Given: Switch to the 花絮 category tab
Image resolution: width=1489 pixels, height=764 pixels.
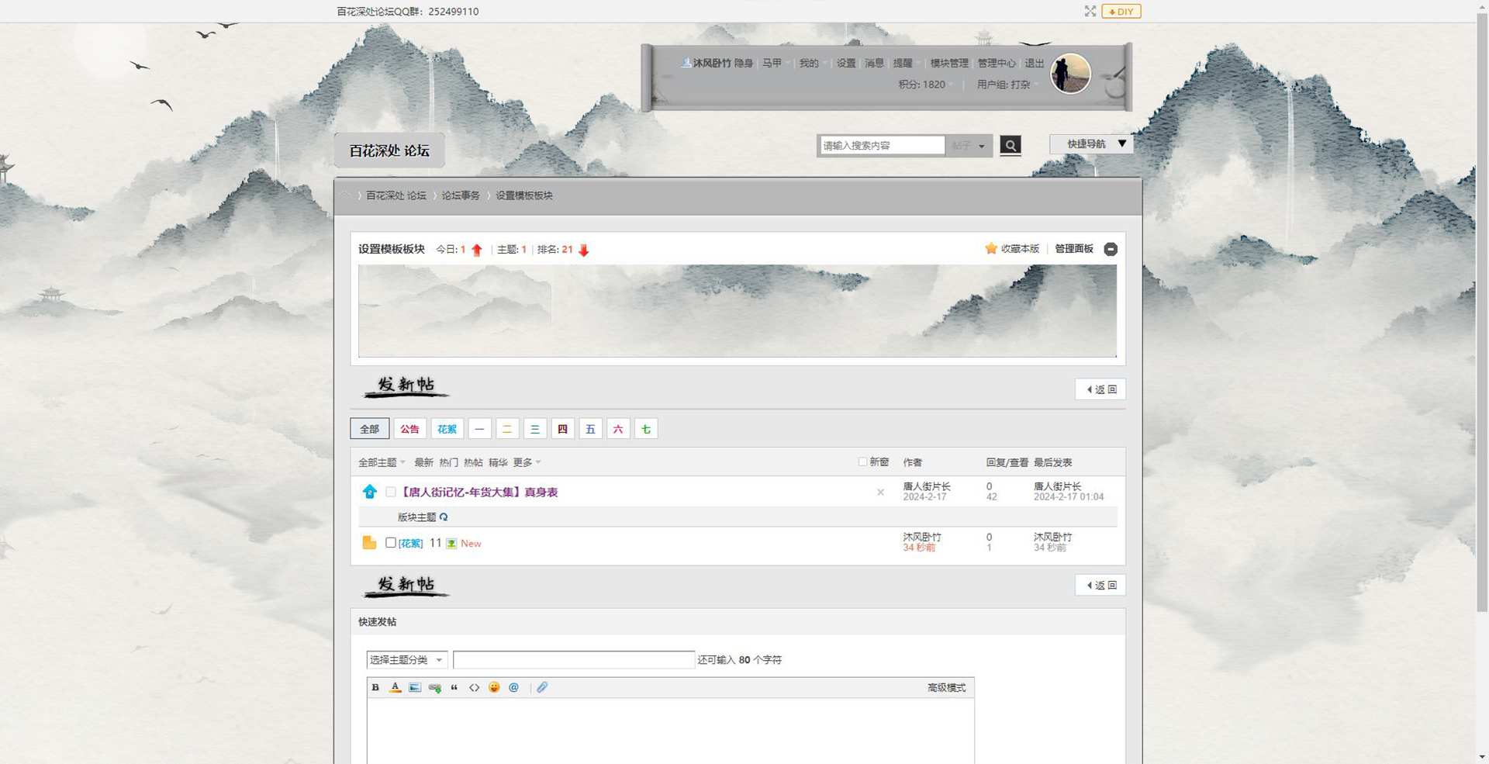Looking at the screenshot, I should point(447,429).
